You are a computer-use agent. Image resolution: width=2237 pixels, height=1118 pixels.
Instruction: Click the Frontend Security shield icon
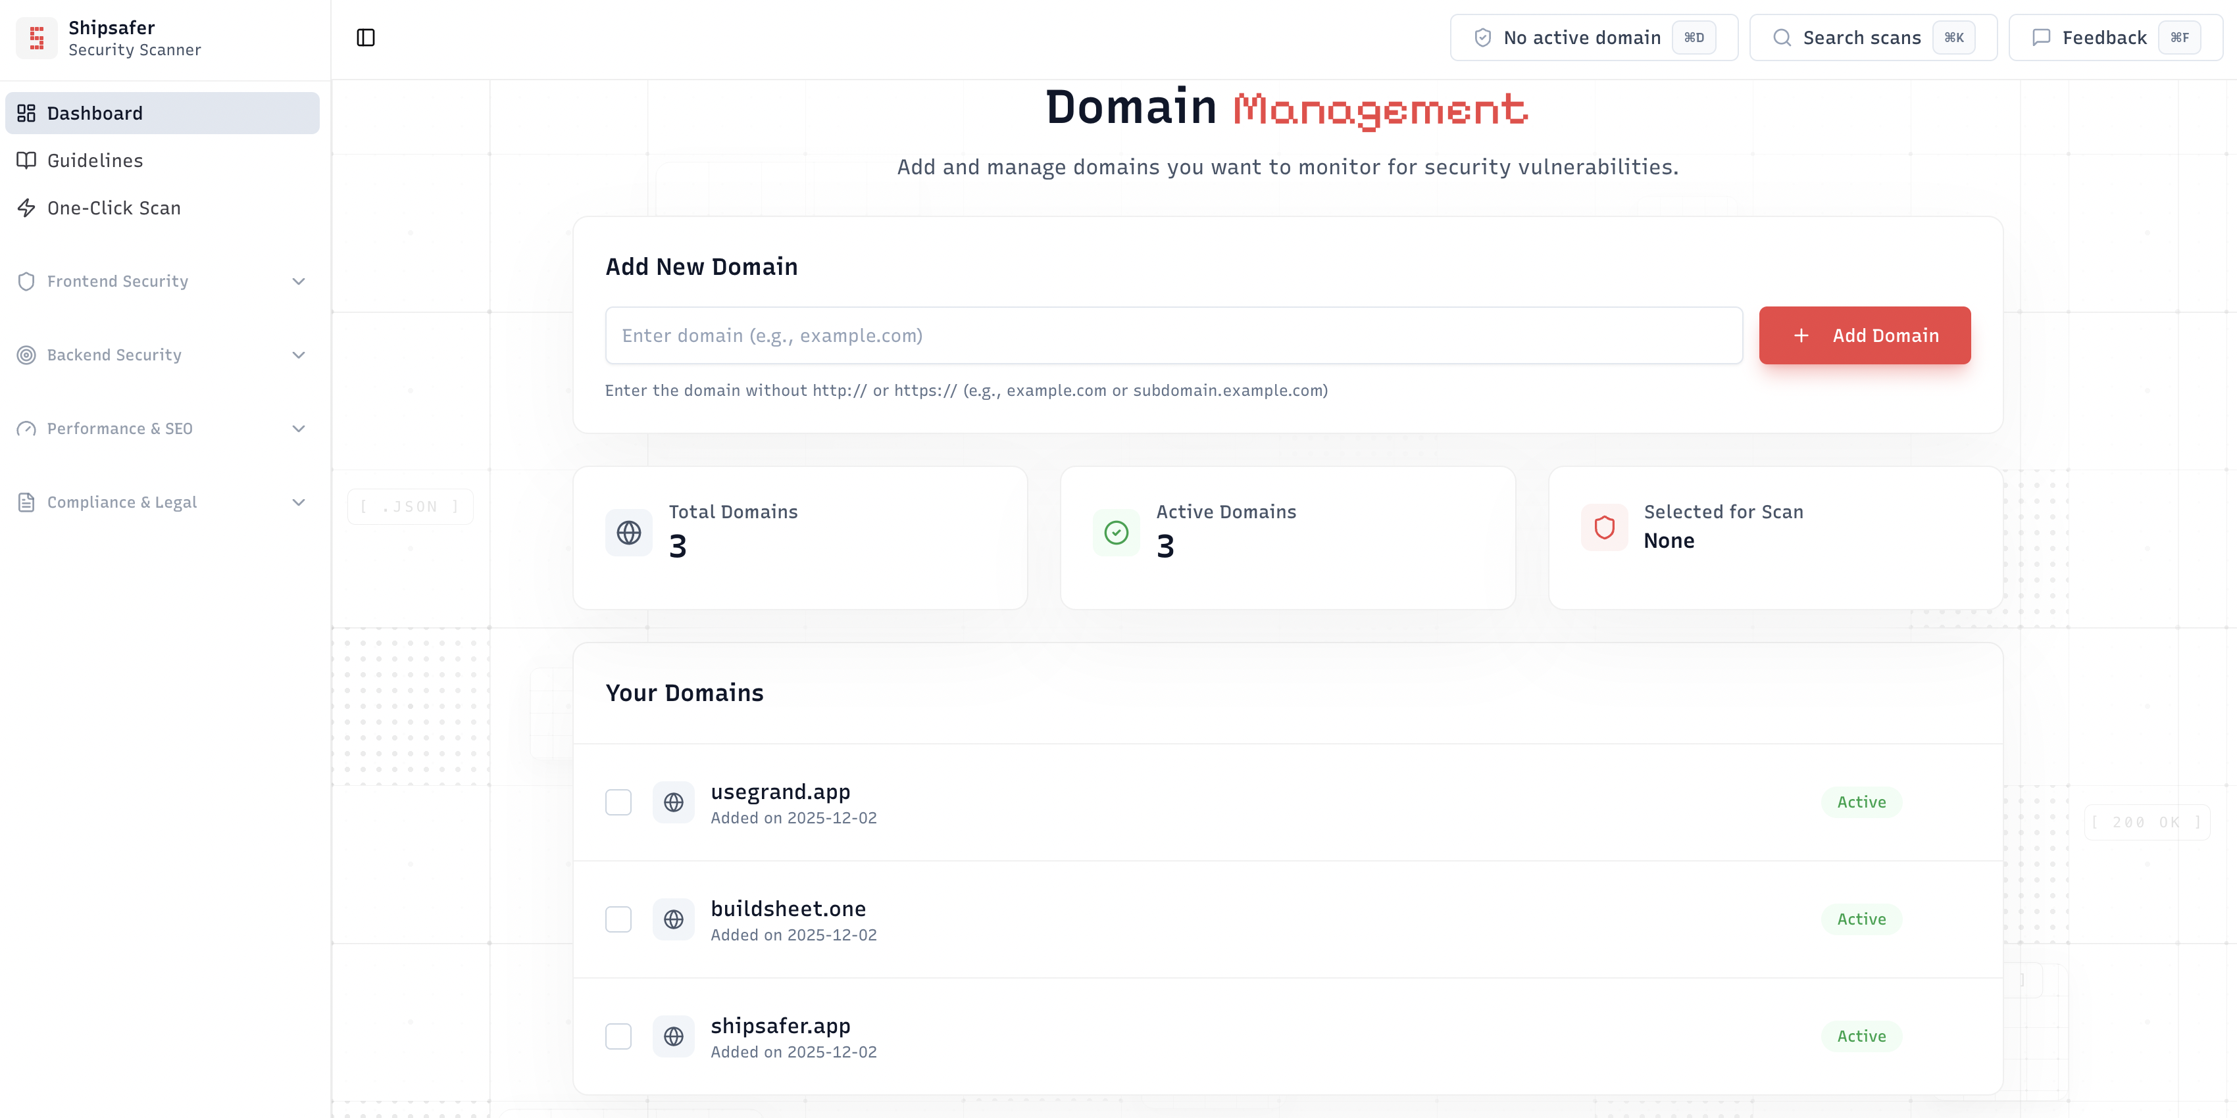coord(25,281)
